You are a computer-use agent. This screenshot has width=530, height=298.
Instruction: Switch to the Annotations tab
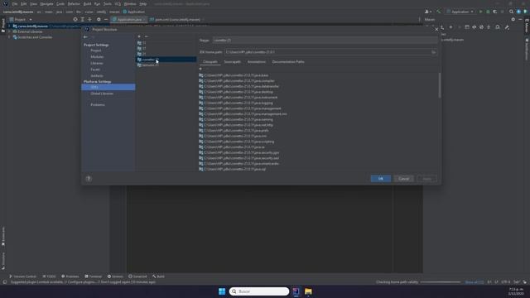257,62
